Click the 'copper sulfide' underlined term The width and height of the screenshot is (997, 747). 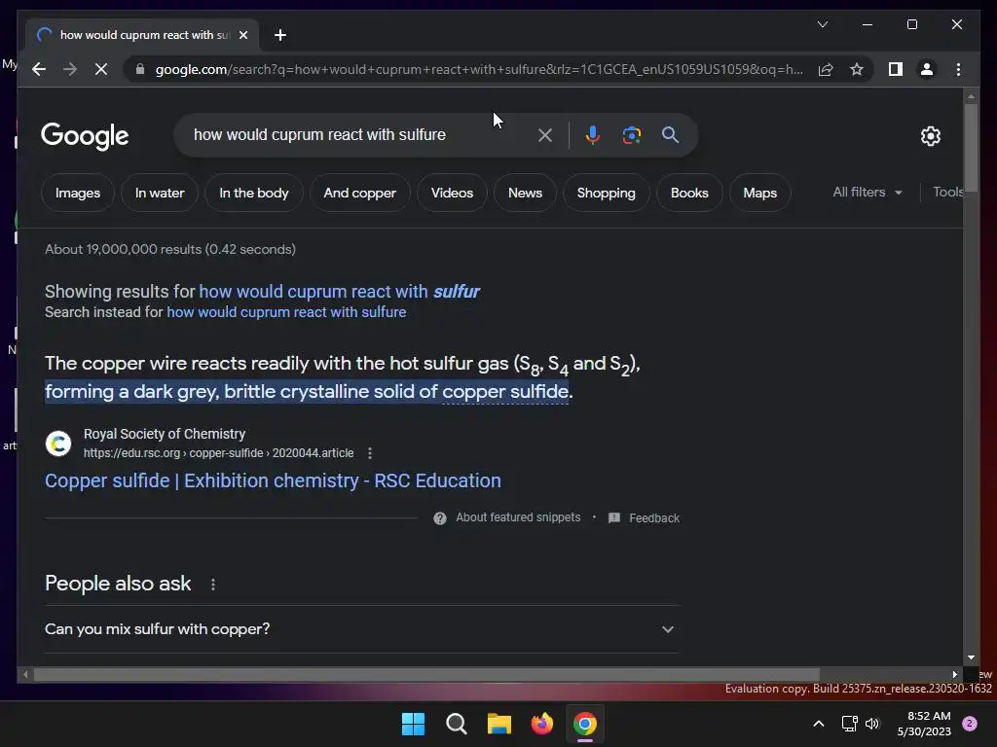[x=505, y=391]
